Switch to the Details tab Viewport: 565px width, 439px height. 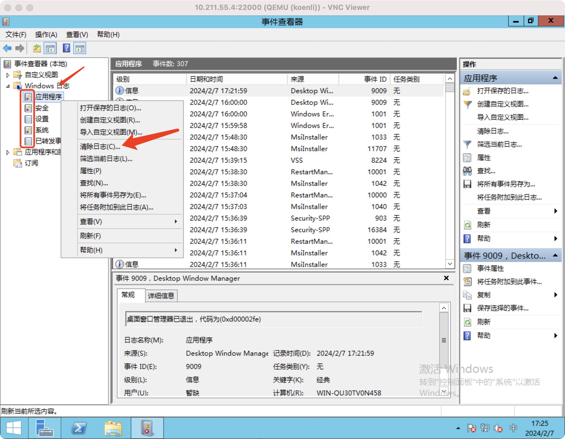tap(161, 296)
